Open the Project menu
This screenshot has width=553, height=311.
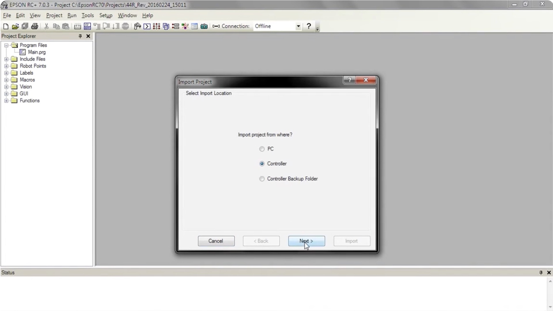54,15
